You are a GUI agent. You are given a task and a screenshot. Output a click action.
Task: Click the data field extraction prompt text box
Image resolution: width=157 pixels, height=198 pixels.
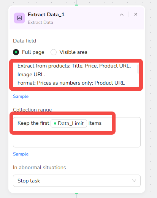(76, 75)
